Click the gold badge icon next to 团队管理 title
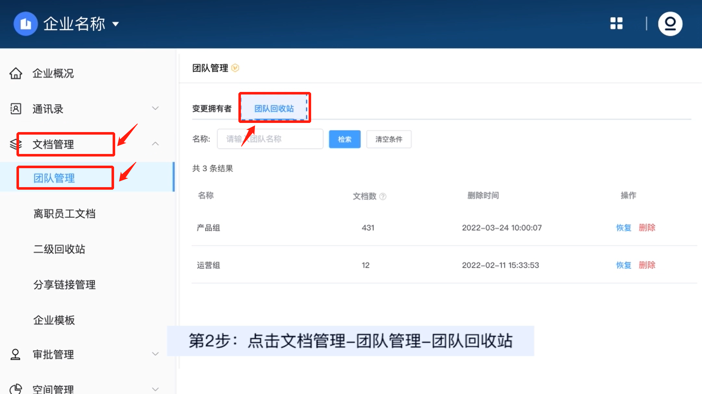The image size is (702, 394). pos(235,68)
